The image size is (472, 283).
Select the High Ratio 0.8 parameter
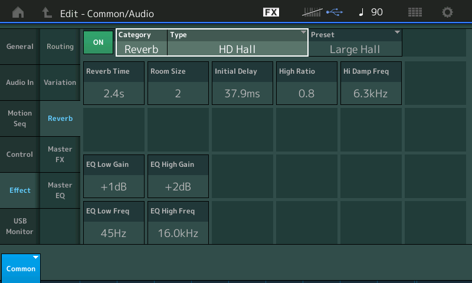tap(306, 83)
